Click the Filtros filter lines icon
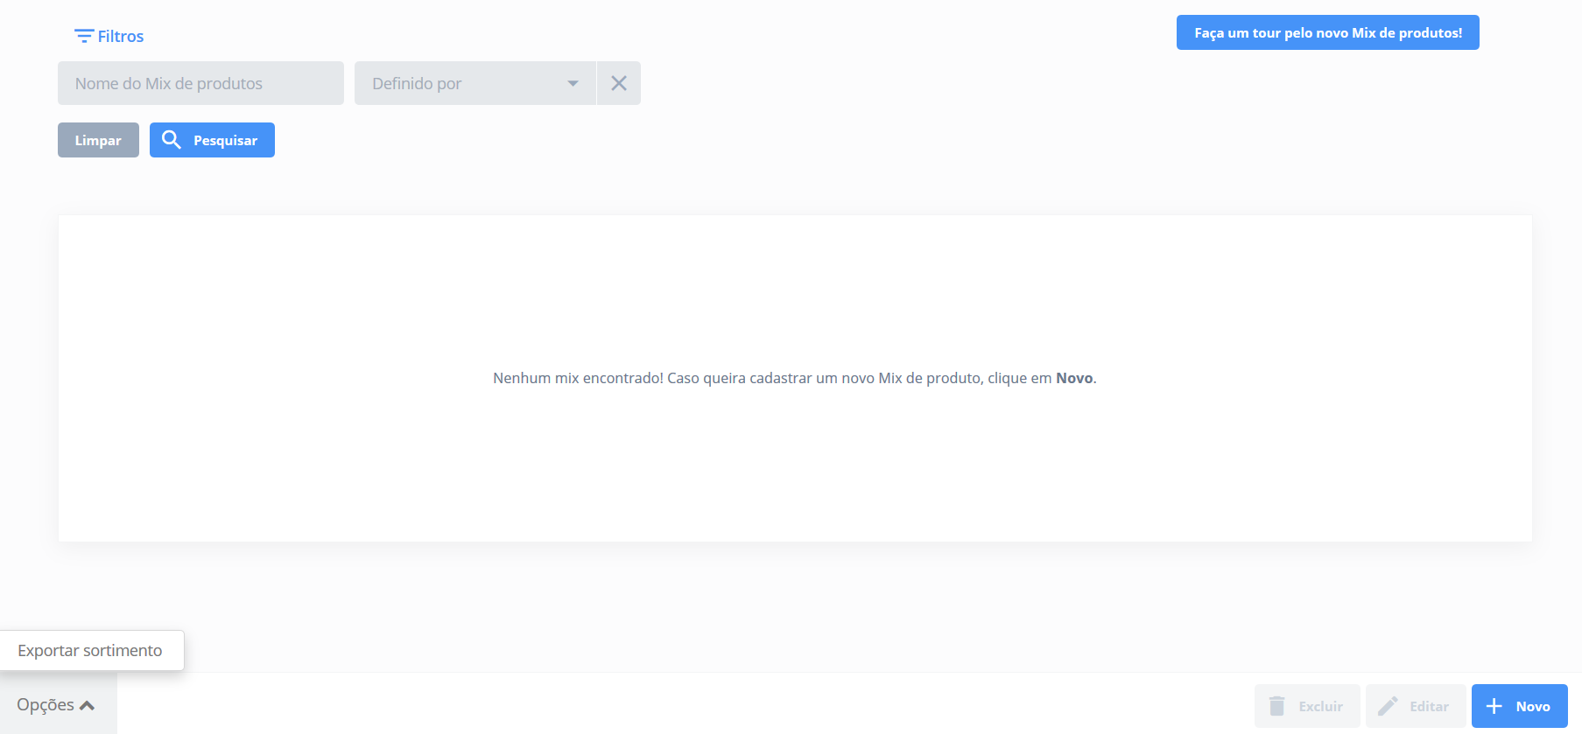 (83, 36)
